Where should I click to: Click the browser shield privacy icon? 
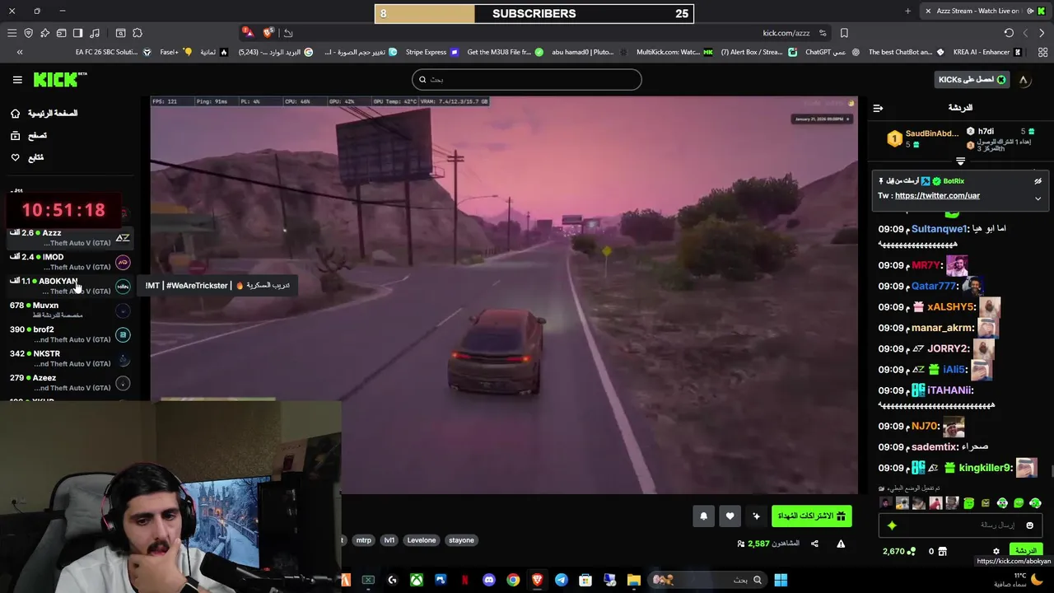28,33
